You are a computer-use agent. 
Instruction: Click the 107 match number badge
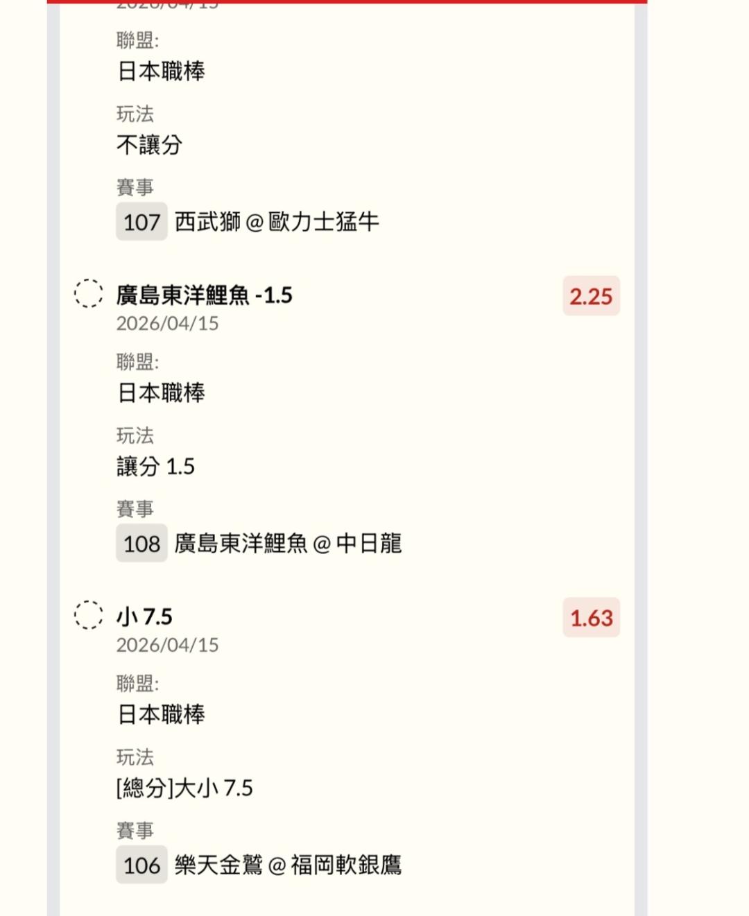pos(141,222)
